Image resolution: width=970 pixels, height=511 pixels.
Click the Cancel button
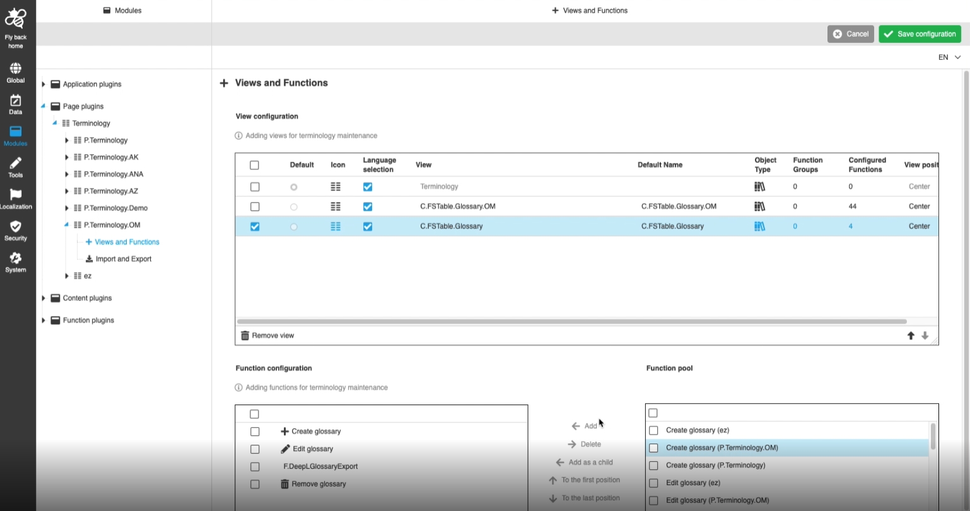(x=850, y=34)
